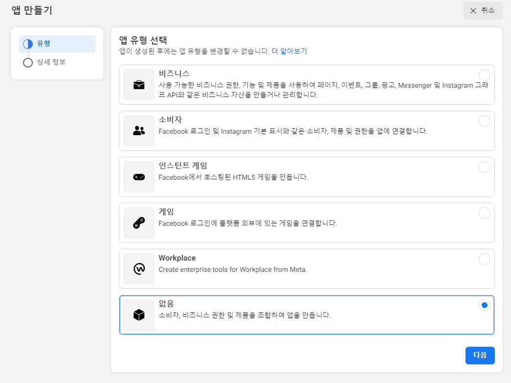The height and width of the screenshot is (383, 511).
Task: Click the controller icon for 게임
Action: pyautogui.click(x=139, y=223)
